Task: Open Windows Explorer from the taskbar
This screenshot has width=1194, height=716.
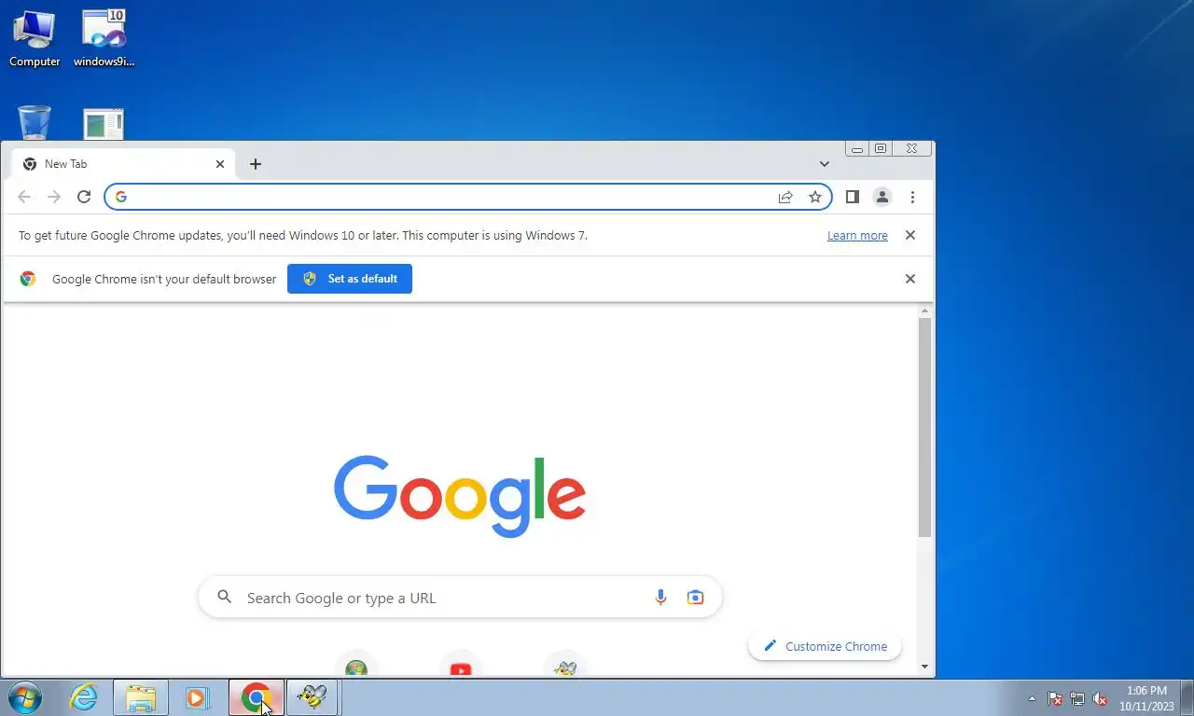Action: [x=141, y=697]
